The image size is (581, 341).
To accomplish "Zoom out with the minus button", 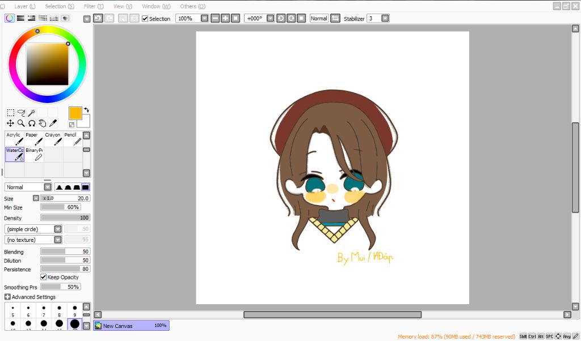I will click(x=215, y=18).
